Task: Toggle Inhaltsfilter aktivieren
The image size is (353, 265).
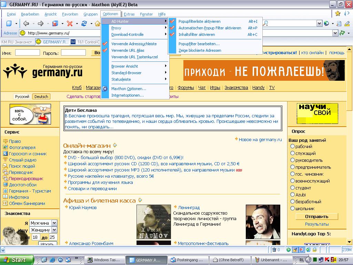Action: pos(215,35)
